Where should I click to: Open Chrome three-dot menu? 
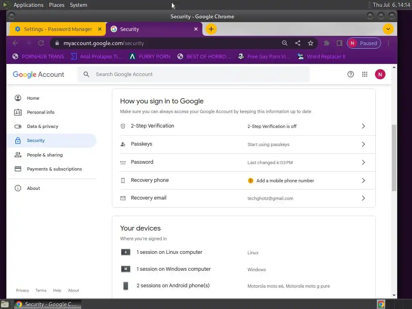388,43
